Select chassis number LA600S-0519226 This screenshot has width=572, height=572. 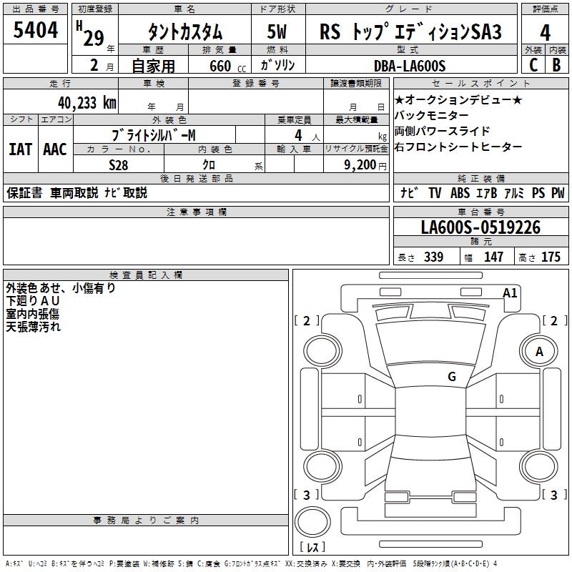(480, 227)
